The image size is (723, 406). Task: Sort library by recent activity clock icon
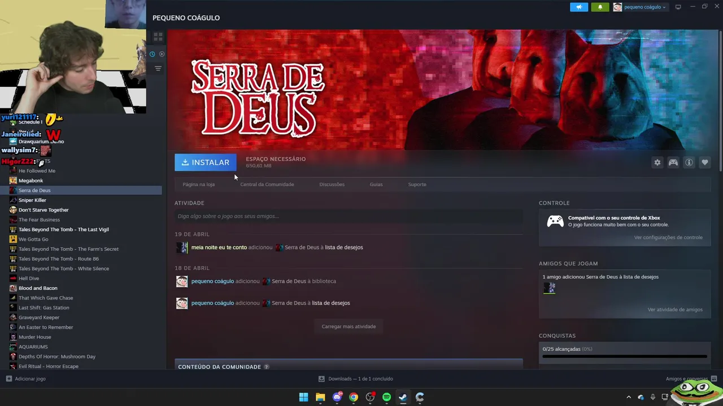pyautogui.click(x=152, y=54)
